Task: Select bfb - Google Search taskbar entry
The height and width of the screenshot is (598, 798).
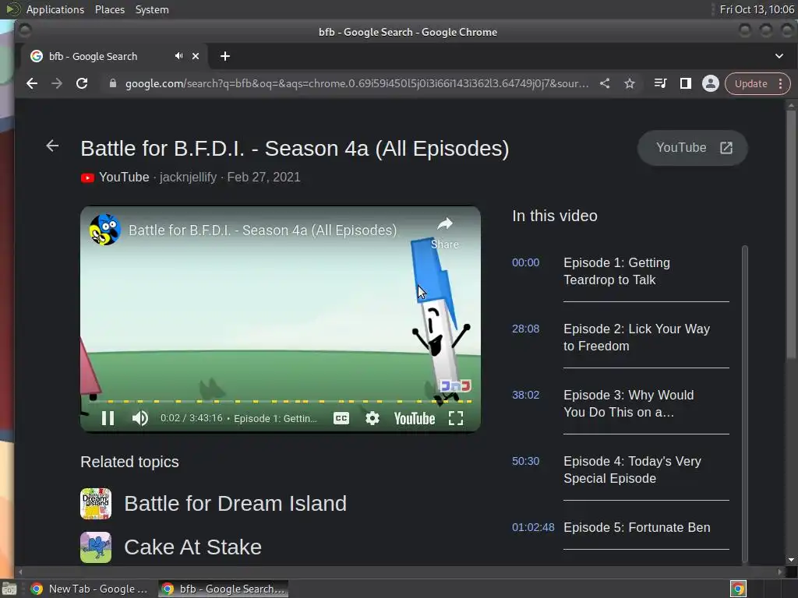Action: coord(223,589)
